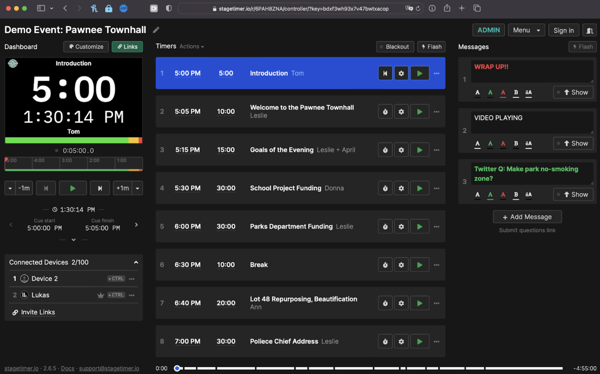This screenshot has height=374, width=600.
Task: Open more options for Lukas device
Action: pyautogui.click(x=132, y=295)
